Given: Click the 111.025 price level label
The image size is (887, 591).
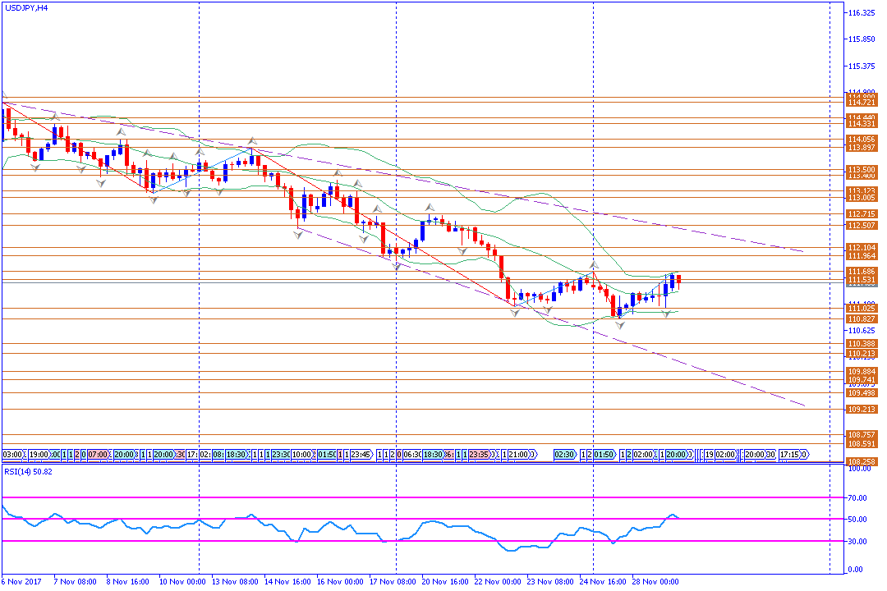Looking at the screenshot, I should [x=862, y=309].
